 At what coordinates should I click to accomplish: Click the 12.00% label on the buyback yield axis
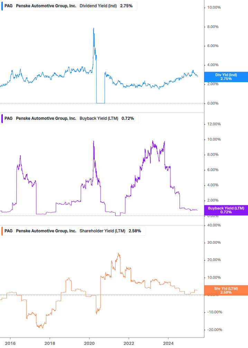(x=214, y=124)
